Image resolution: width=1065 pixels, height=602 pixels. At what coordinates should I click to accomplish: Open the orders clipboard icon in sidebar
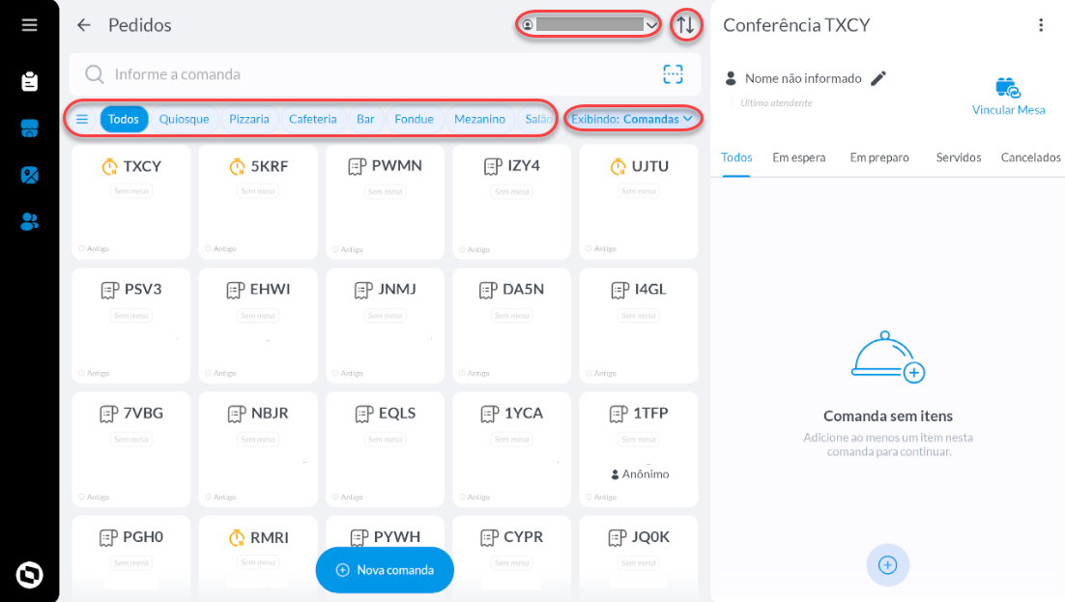tap(29, 81)
